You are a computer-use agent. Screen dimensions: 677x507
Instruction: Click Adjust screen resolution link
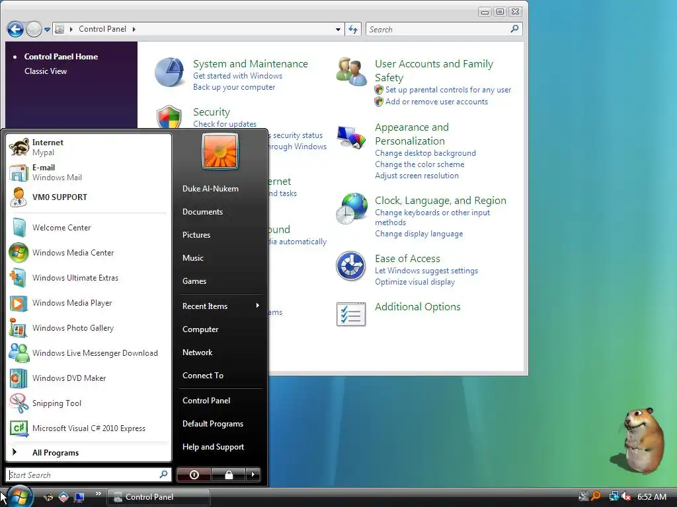tap(417, 176)
